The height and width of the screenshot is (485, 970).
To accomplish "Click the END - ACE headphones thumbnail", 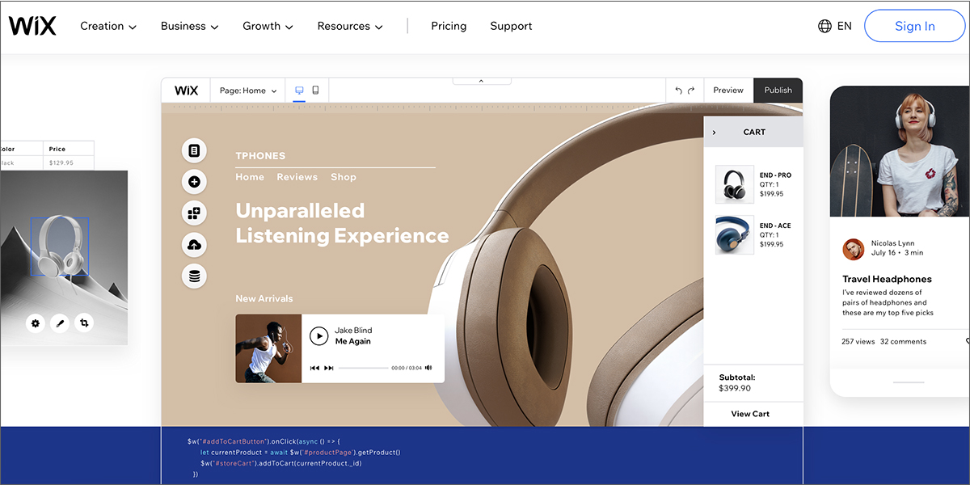I will click(x=735, y=235).
